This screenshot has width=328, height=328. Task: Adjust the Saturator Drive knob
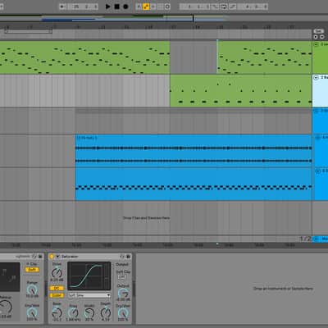point(57,273)
